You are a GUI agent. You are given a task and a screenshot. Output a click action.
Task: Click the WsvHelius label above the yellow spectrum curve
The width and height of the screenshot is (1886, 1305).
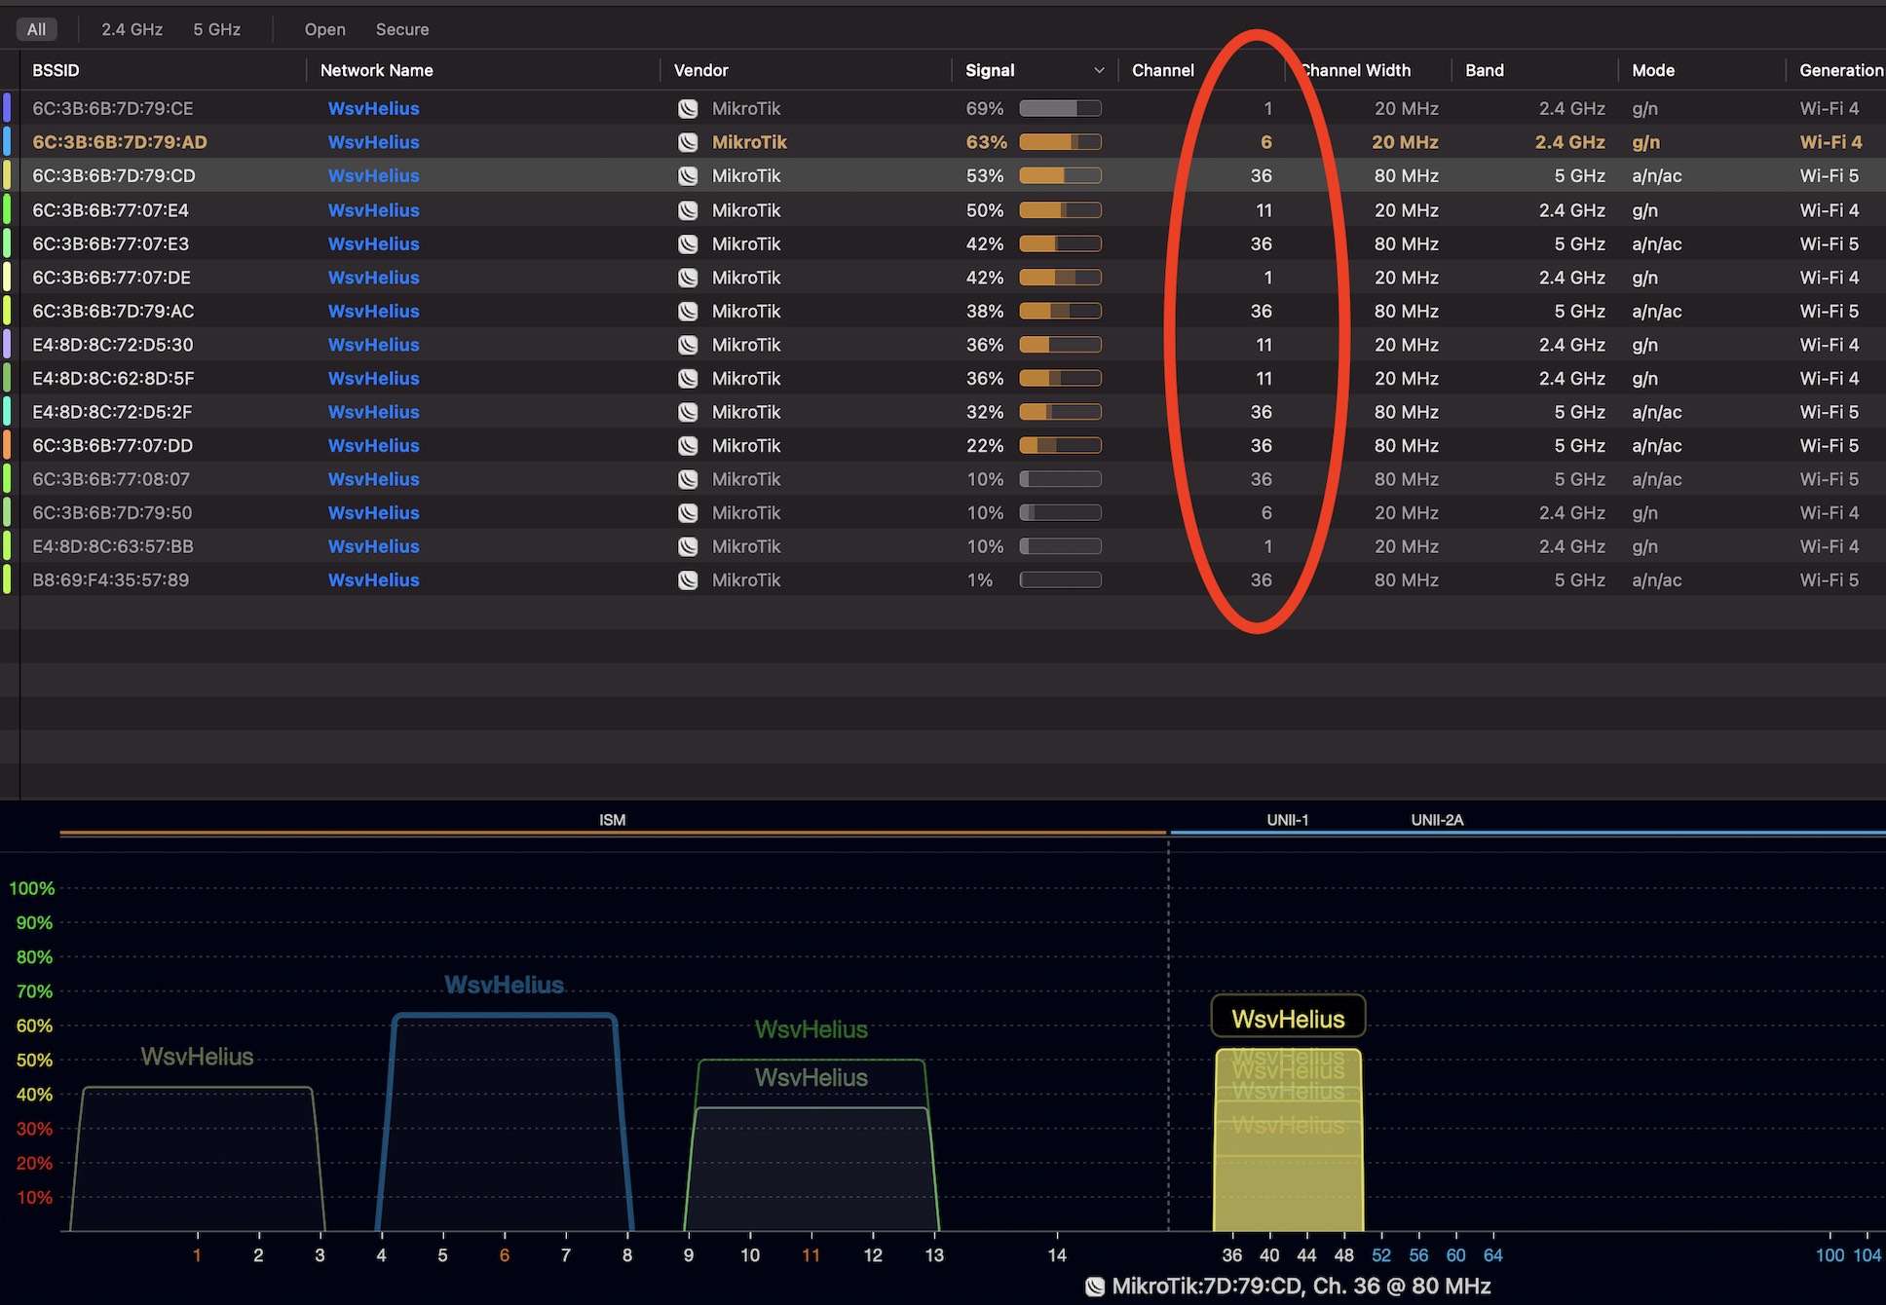[x=1288, y=1018]
